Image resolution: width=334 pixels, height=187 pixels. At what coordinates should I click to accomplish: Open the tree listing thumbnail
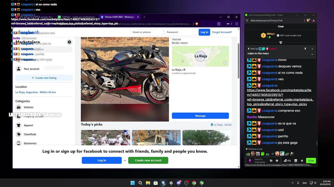click(x=207, y=138)
